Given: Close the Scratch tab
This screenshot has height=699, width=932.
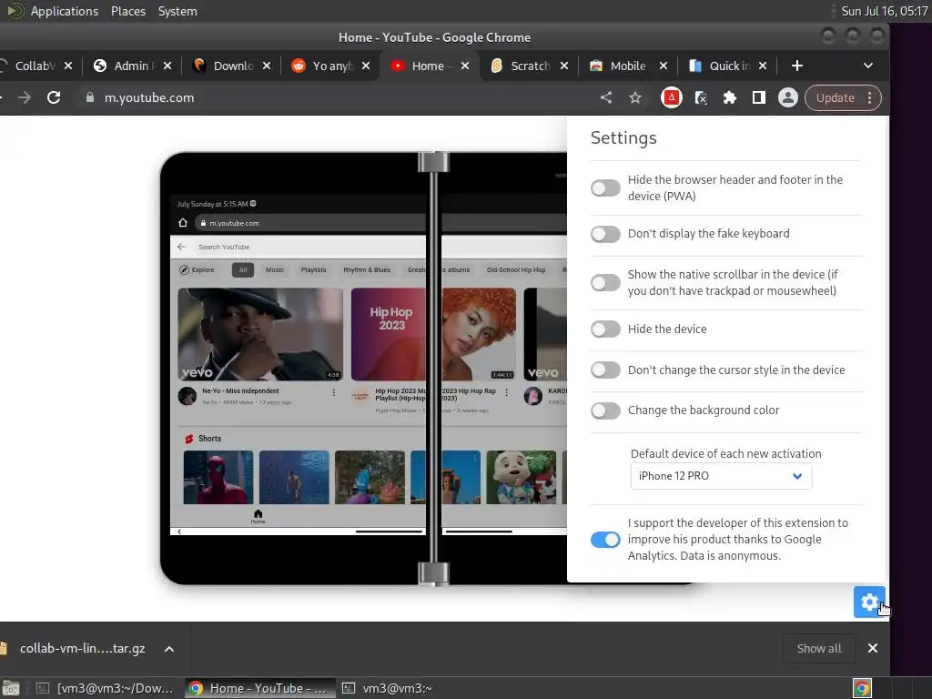Looking at the screenshot, I should pos(564,66).
